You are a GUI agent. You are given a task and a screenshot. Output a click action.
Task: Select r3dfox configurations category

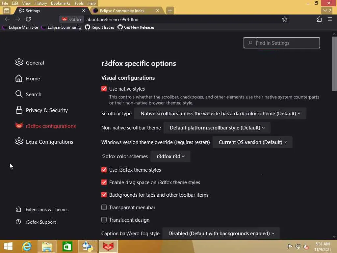(x=45, y=126)
